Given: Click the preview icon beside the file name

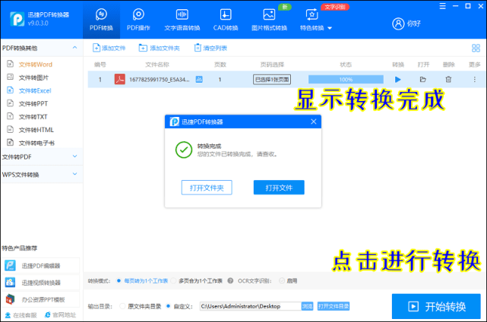Looking at the screenshot, I should [199, 80].
